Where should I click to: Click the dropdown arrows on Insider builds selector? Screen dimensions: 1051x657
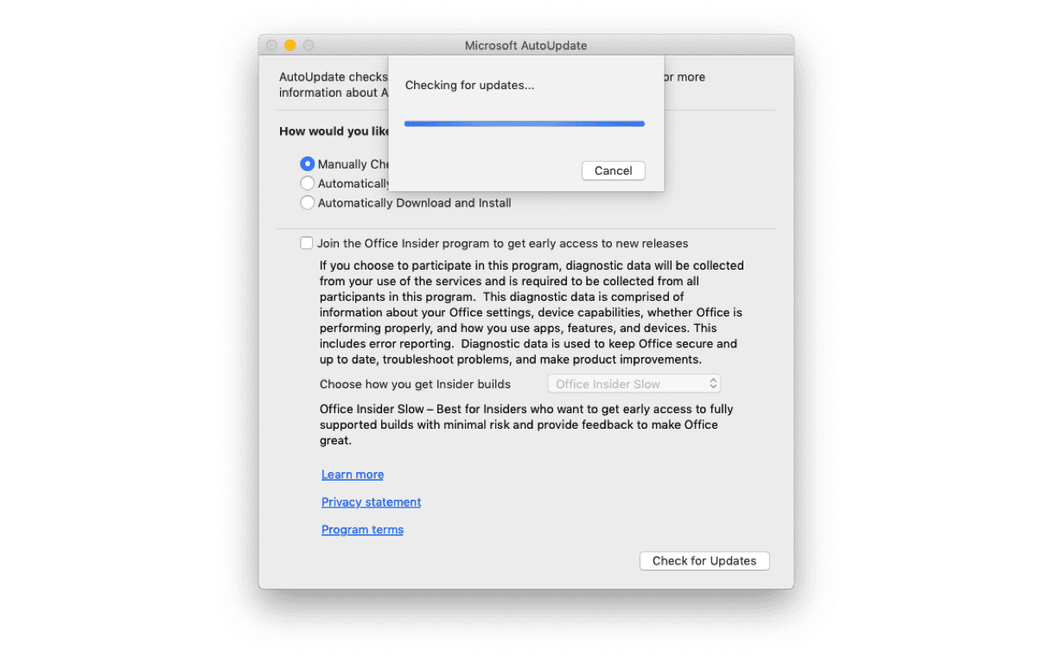click(x=713, y=383)
